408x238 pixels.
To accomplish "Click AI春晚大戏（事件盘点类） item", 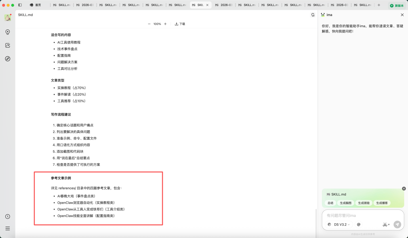I will 77,196.
